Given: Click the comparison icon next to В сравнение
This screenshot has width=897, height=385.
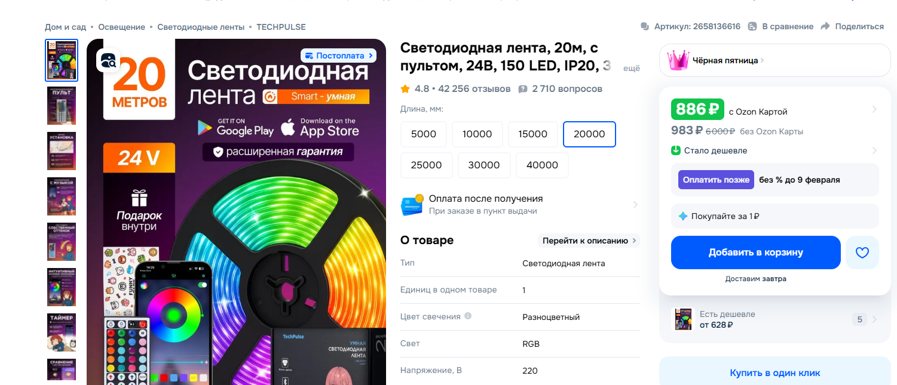Looking at the screenshot, I should click(x=752, y=26).
